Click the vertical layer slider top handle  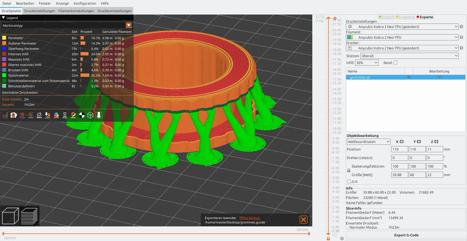(328, 18)
